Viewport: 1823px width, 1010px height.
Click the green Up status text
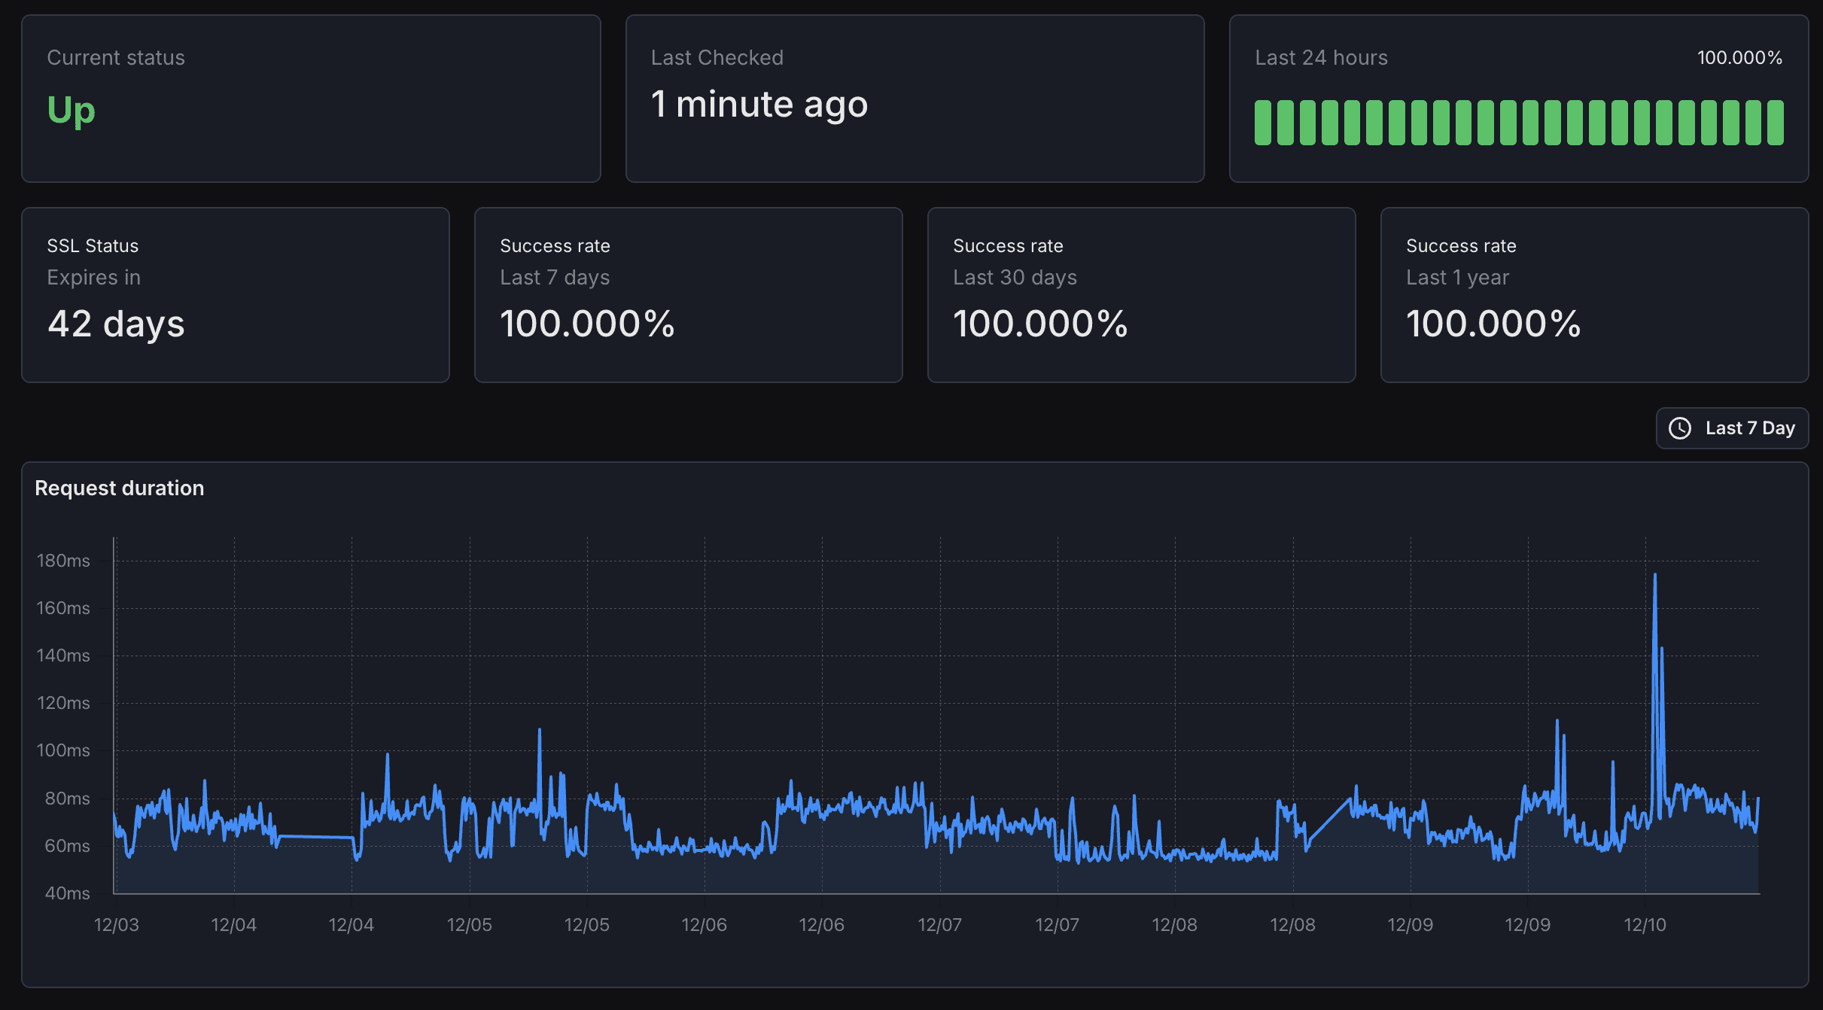[72, 110]
